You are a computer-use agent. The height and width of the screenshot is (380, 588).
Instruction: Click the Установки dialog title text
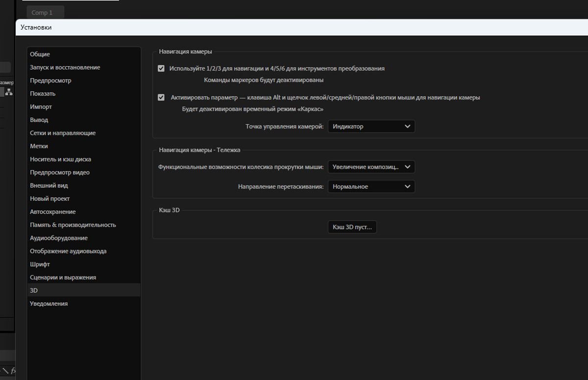click(36, 27)
